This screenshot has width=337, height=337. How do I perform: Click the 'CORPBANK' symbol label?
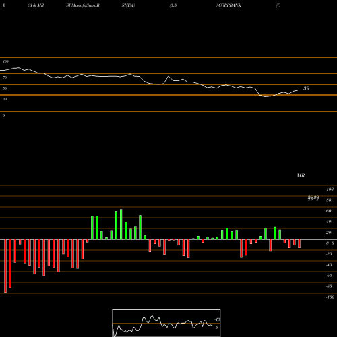point(230,5)
